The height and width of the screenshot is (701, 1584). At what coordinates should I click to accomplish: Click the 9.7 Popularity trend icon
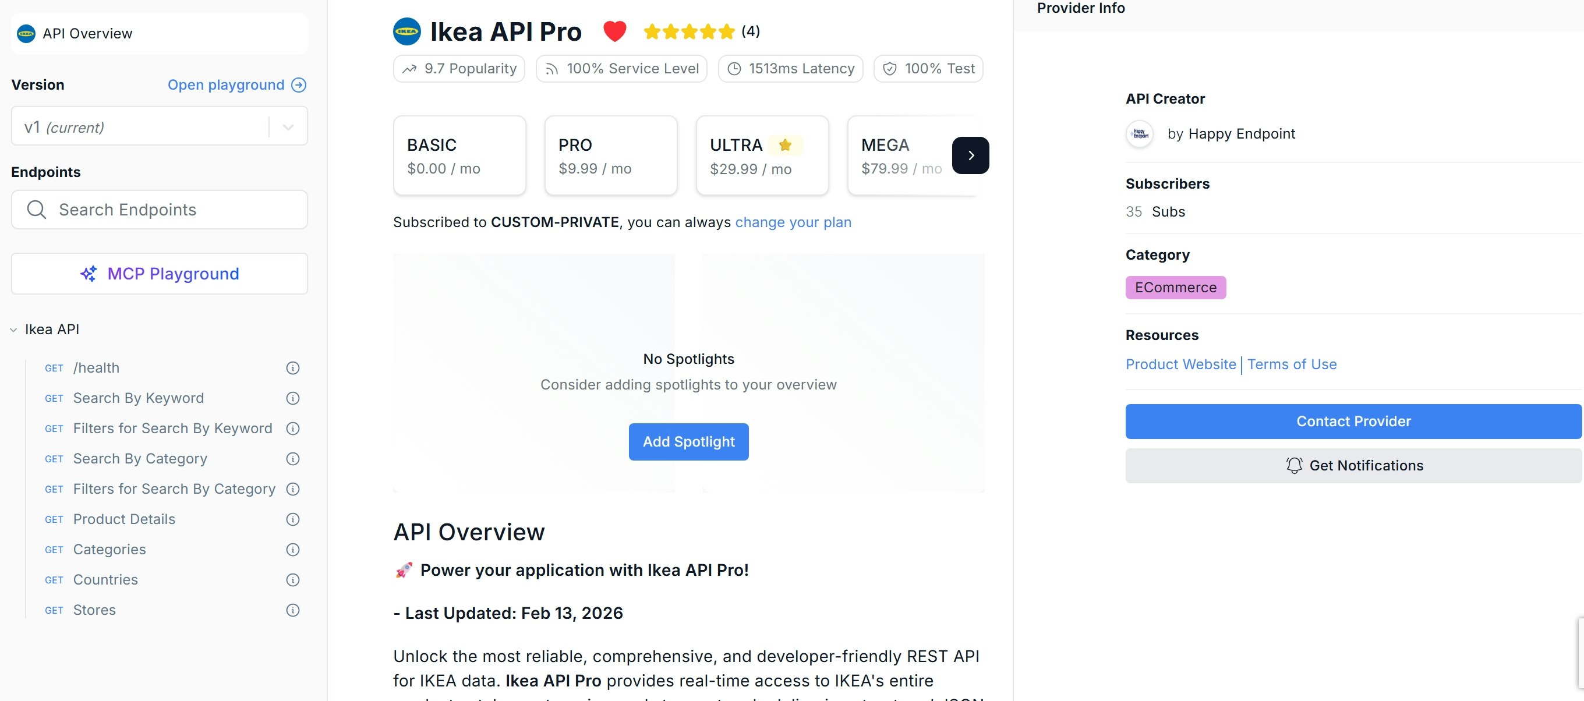coord(409,68)
